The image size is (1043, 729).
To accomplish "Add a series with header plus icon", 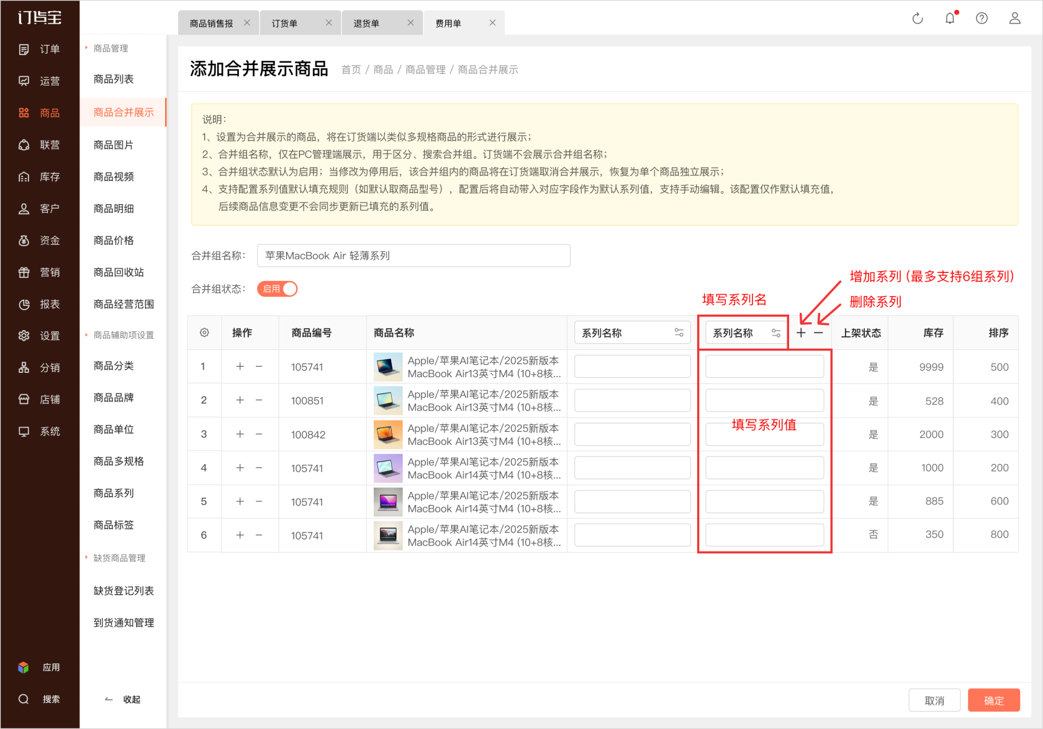I will click(801, 333).
